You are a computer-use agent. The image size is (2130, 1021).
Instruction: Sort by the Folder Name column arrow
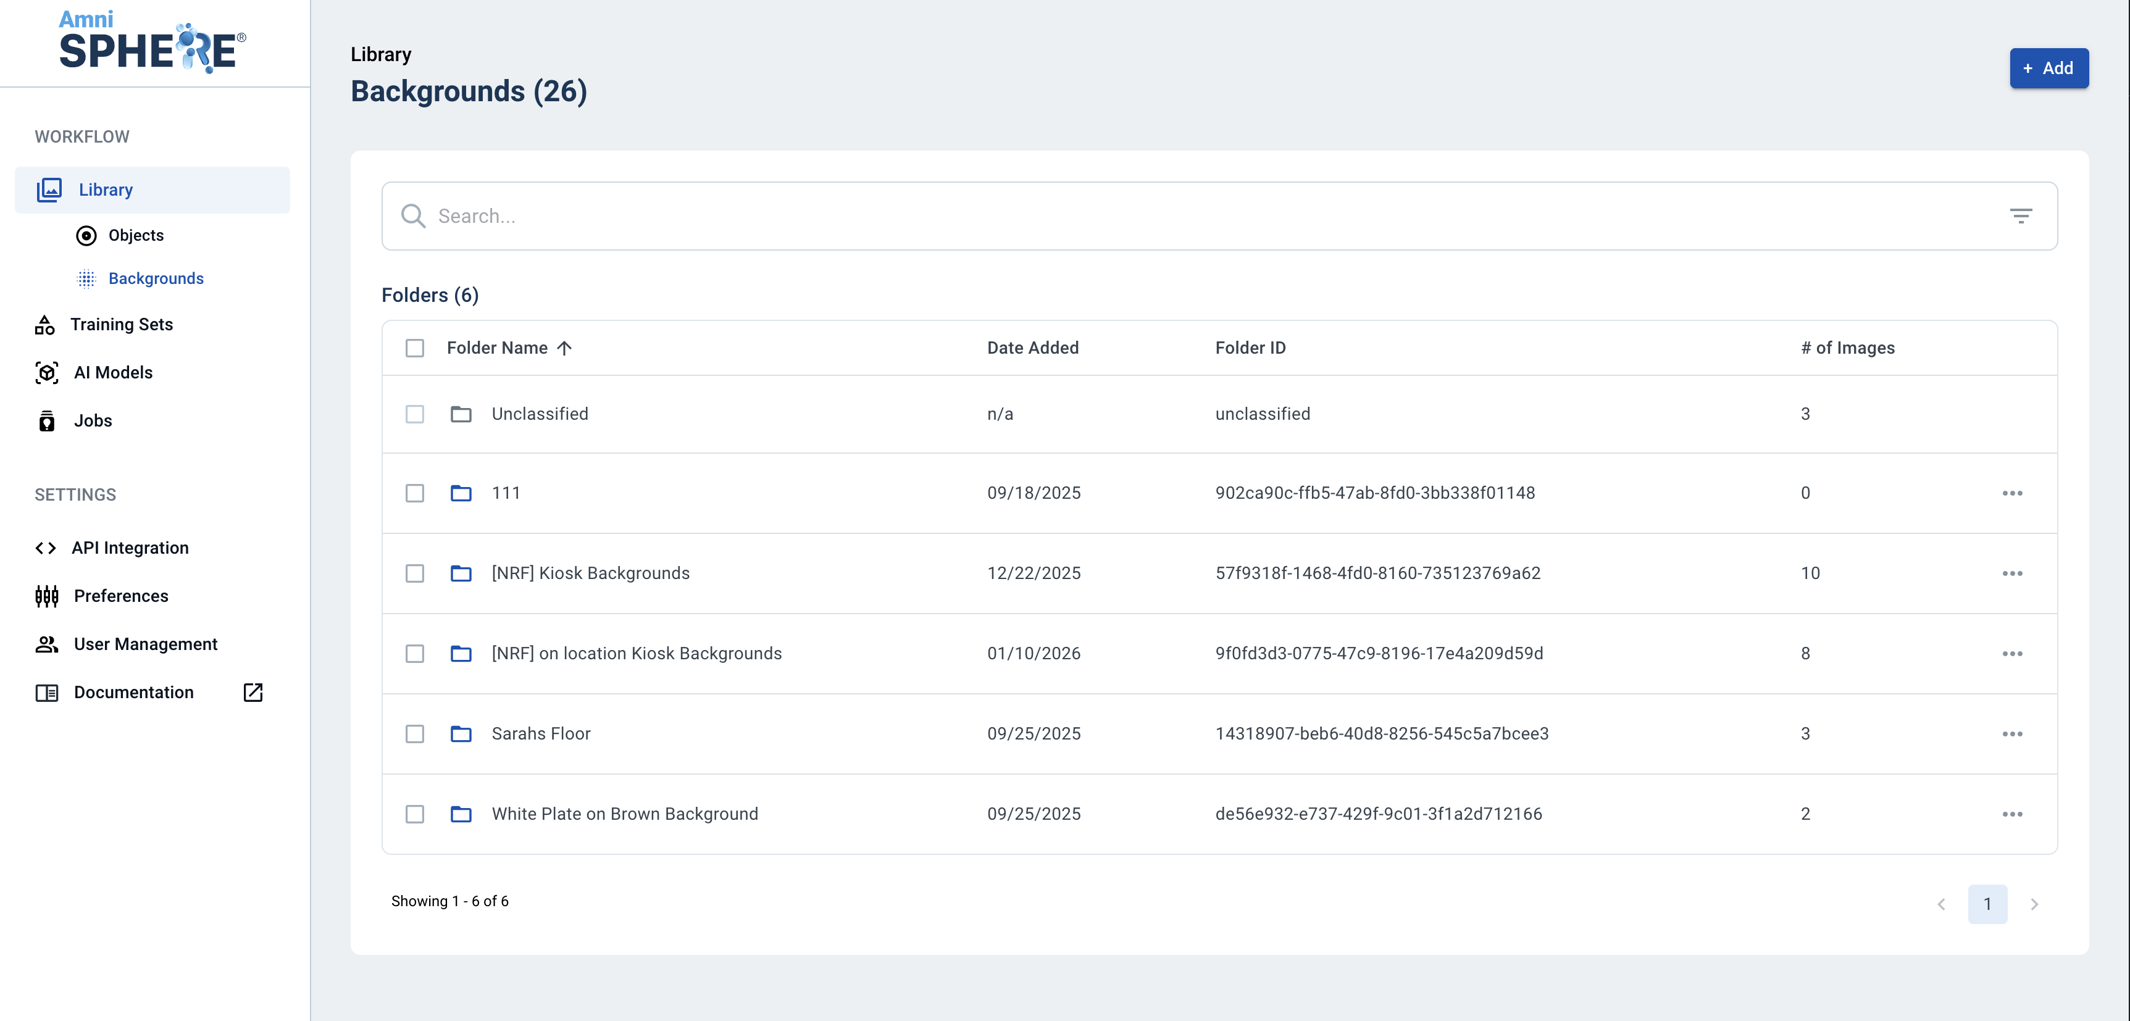(x=565, y=348)
